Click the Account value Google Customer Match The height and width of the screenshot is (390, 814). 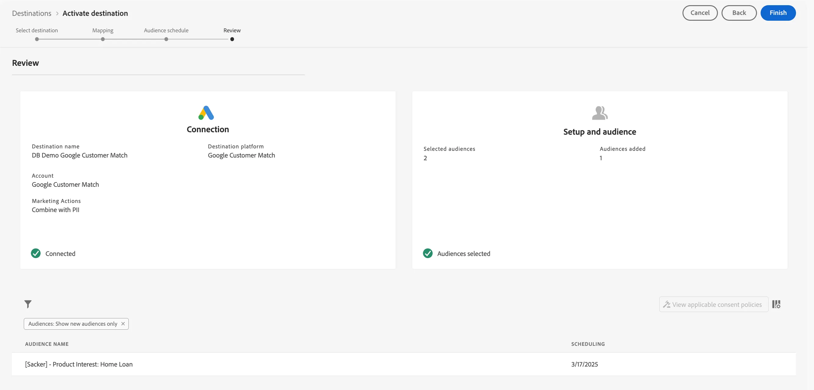pos(65,185)
